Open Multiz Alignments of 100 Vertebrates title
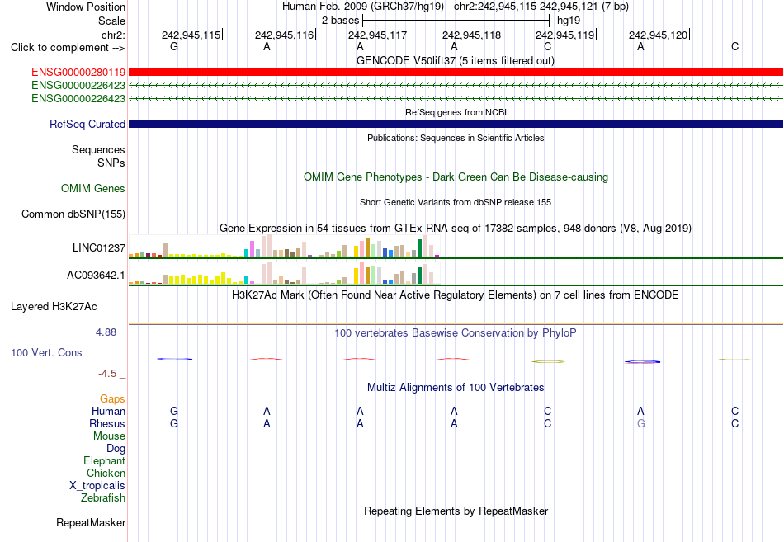 click(x=456, y=388)
